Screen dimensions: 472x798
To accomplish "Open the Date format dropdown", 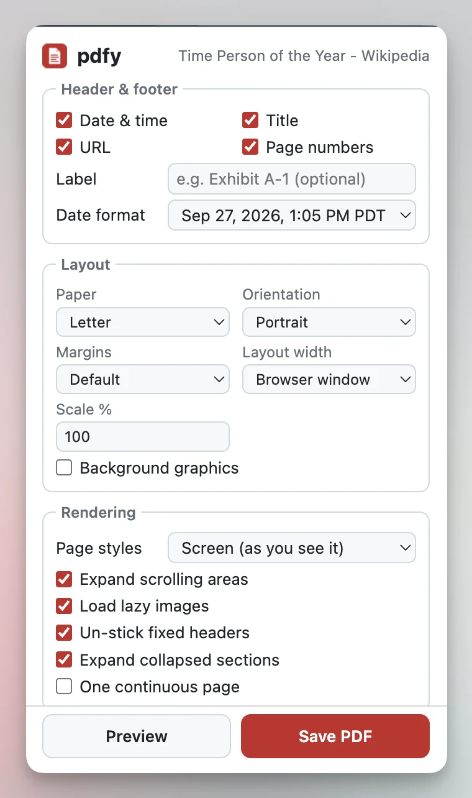I will [x=292, y=215].
